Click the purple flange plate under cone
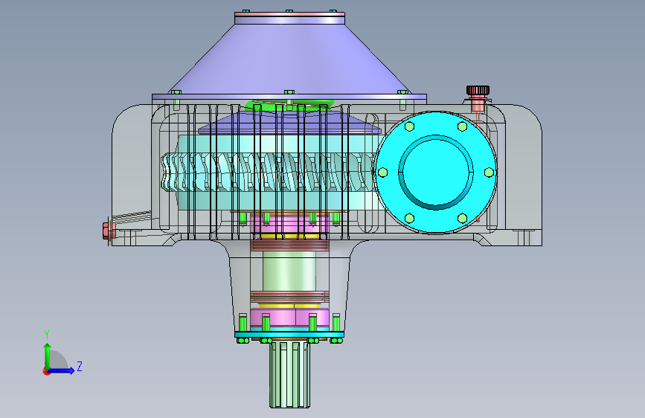This screenshot has width=645, height=418. coord(289,97)
